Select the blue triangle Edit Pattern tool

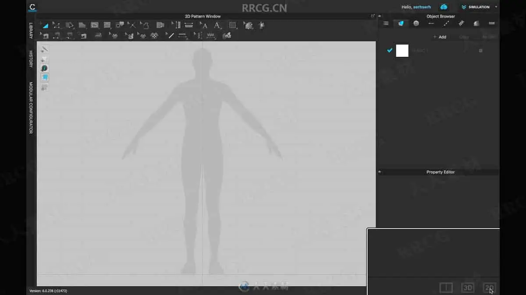45,25
